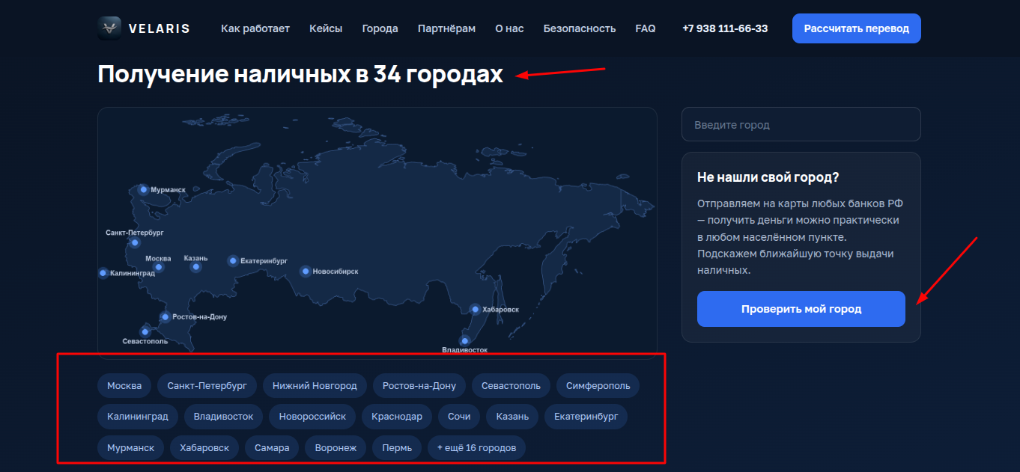Screen dimensions: 1020x472
Task: Open the FAQ nav link
Action: (646, 28)
